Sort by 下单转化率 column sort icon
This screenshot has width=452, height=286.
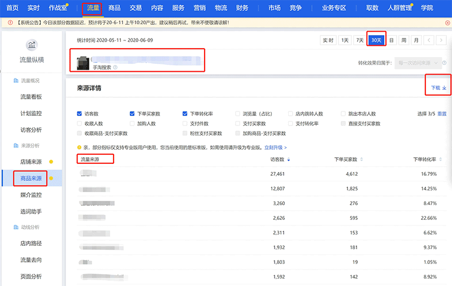[x=440, y=160]
